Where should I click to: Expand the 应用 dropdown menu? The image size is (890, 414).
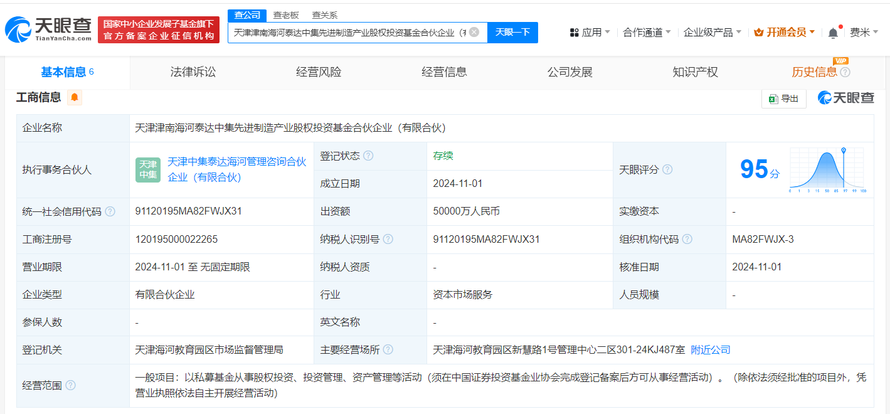coord(590,33)
